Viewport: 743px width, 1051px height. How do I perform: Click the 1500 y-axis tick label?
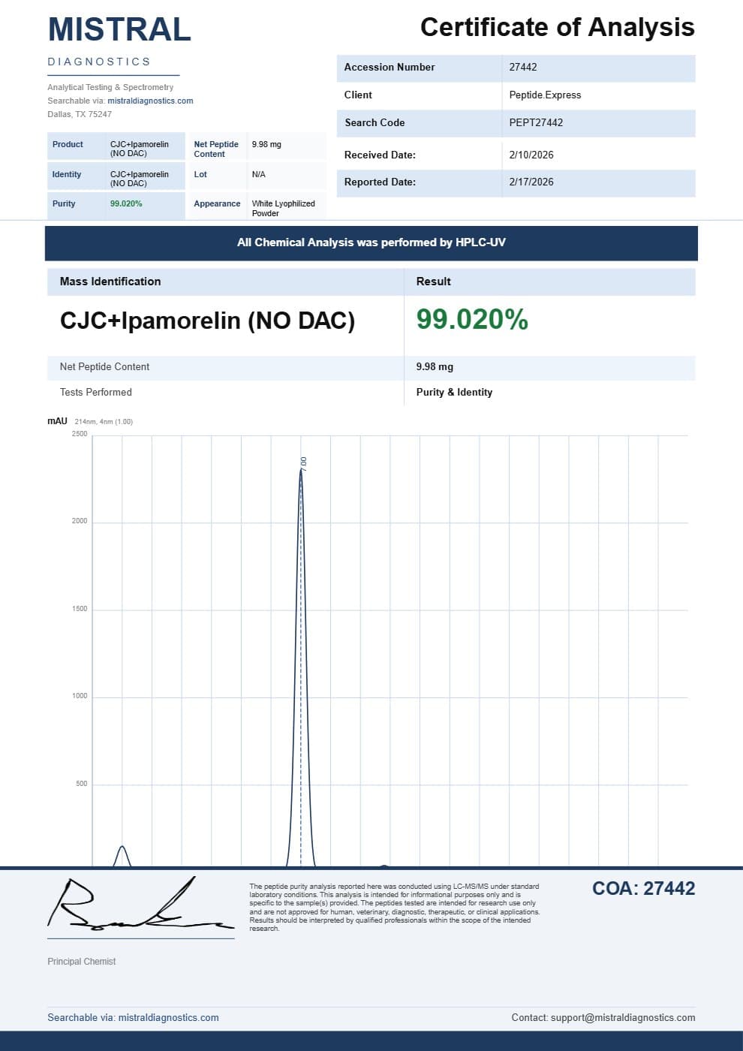point(80,609)
